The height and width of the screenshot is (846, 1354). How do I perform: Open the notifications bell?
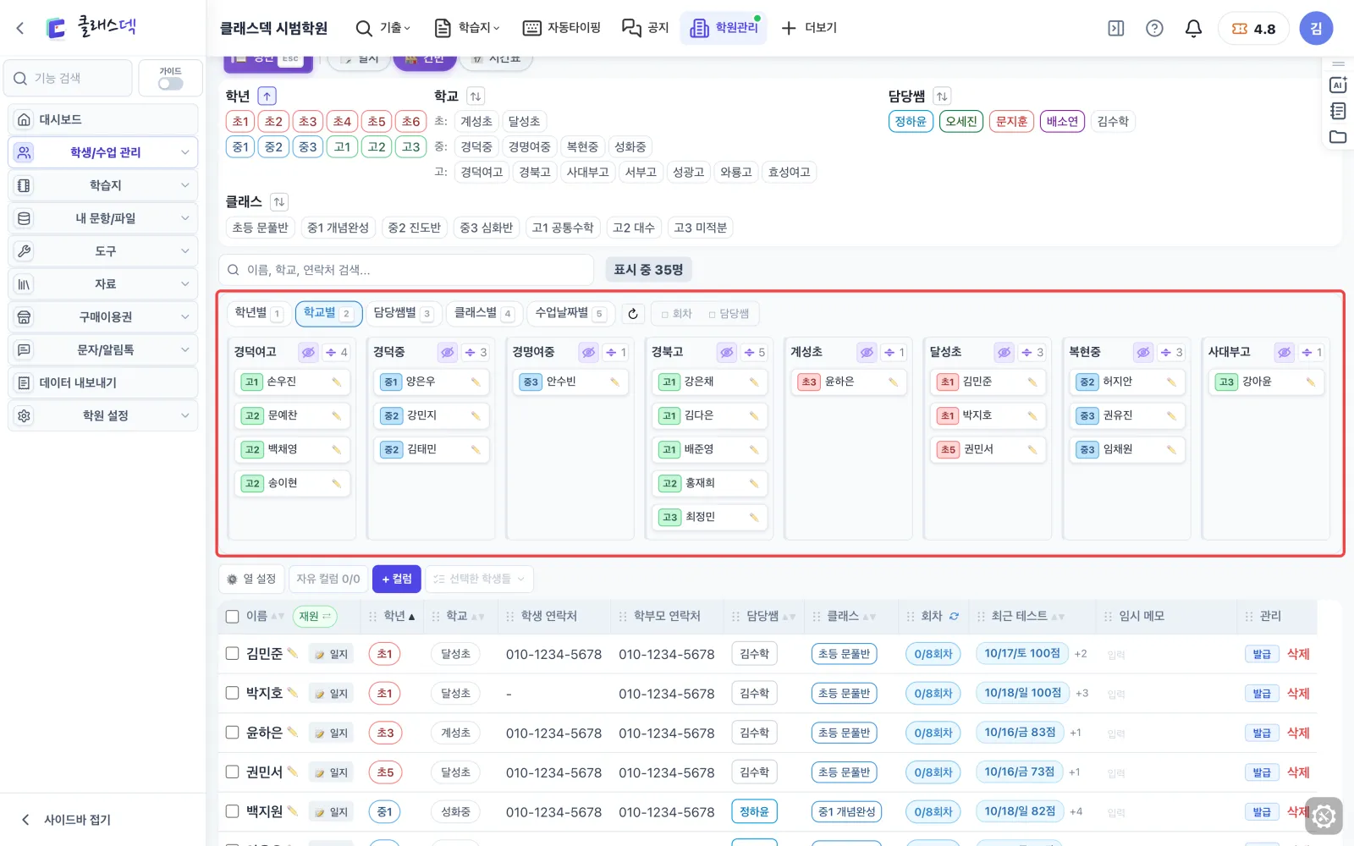point(1193,29)
